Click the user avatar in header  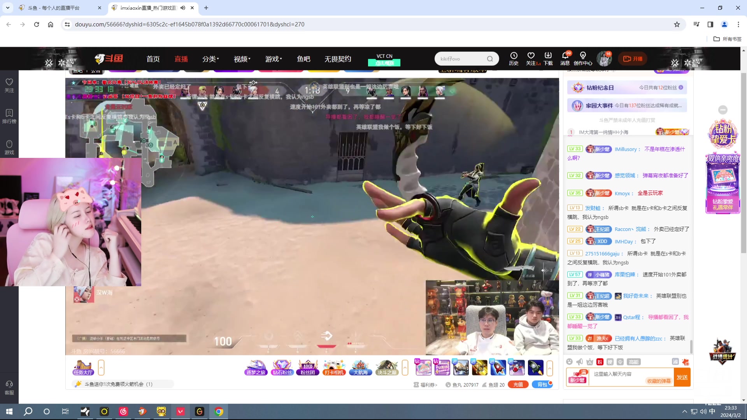click(x=604, y=59)
